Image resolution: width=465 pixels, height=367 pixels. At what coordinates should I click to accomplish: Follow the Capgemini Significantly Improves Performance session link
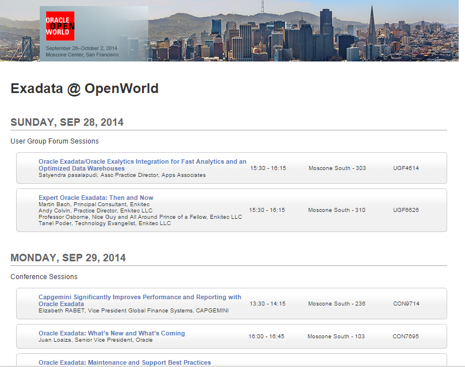coord(140,300)
